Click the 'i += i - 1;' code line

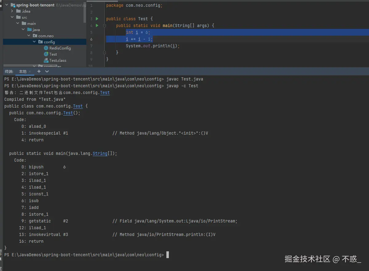[x=139, y=39]
